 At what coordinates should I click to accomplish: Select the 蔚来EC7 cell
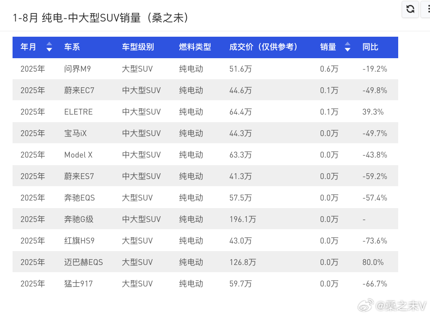(79, 90)
